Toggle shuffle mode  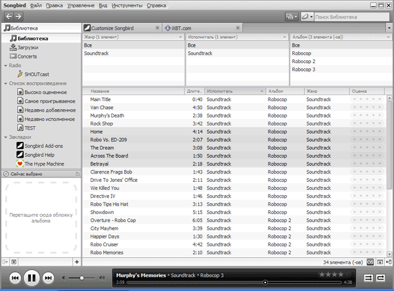point(368,278)
